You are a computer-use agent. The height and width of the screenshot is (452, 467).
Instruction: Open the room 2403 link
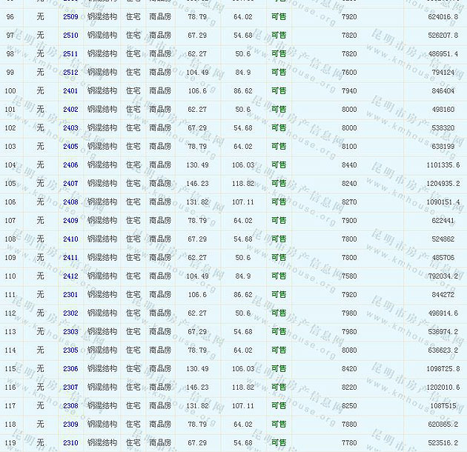(70, 127)
